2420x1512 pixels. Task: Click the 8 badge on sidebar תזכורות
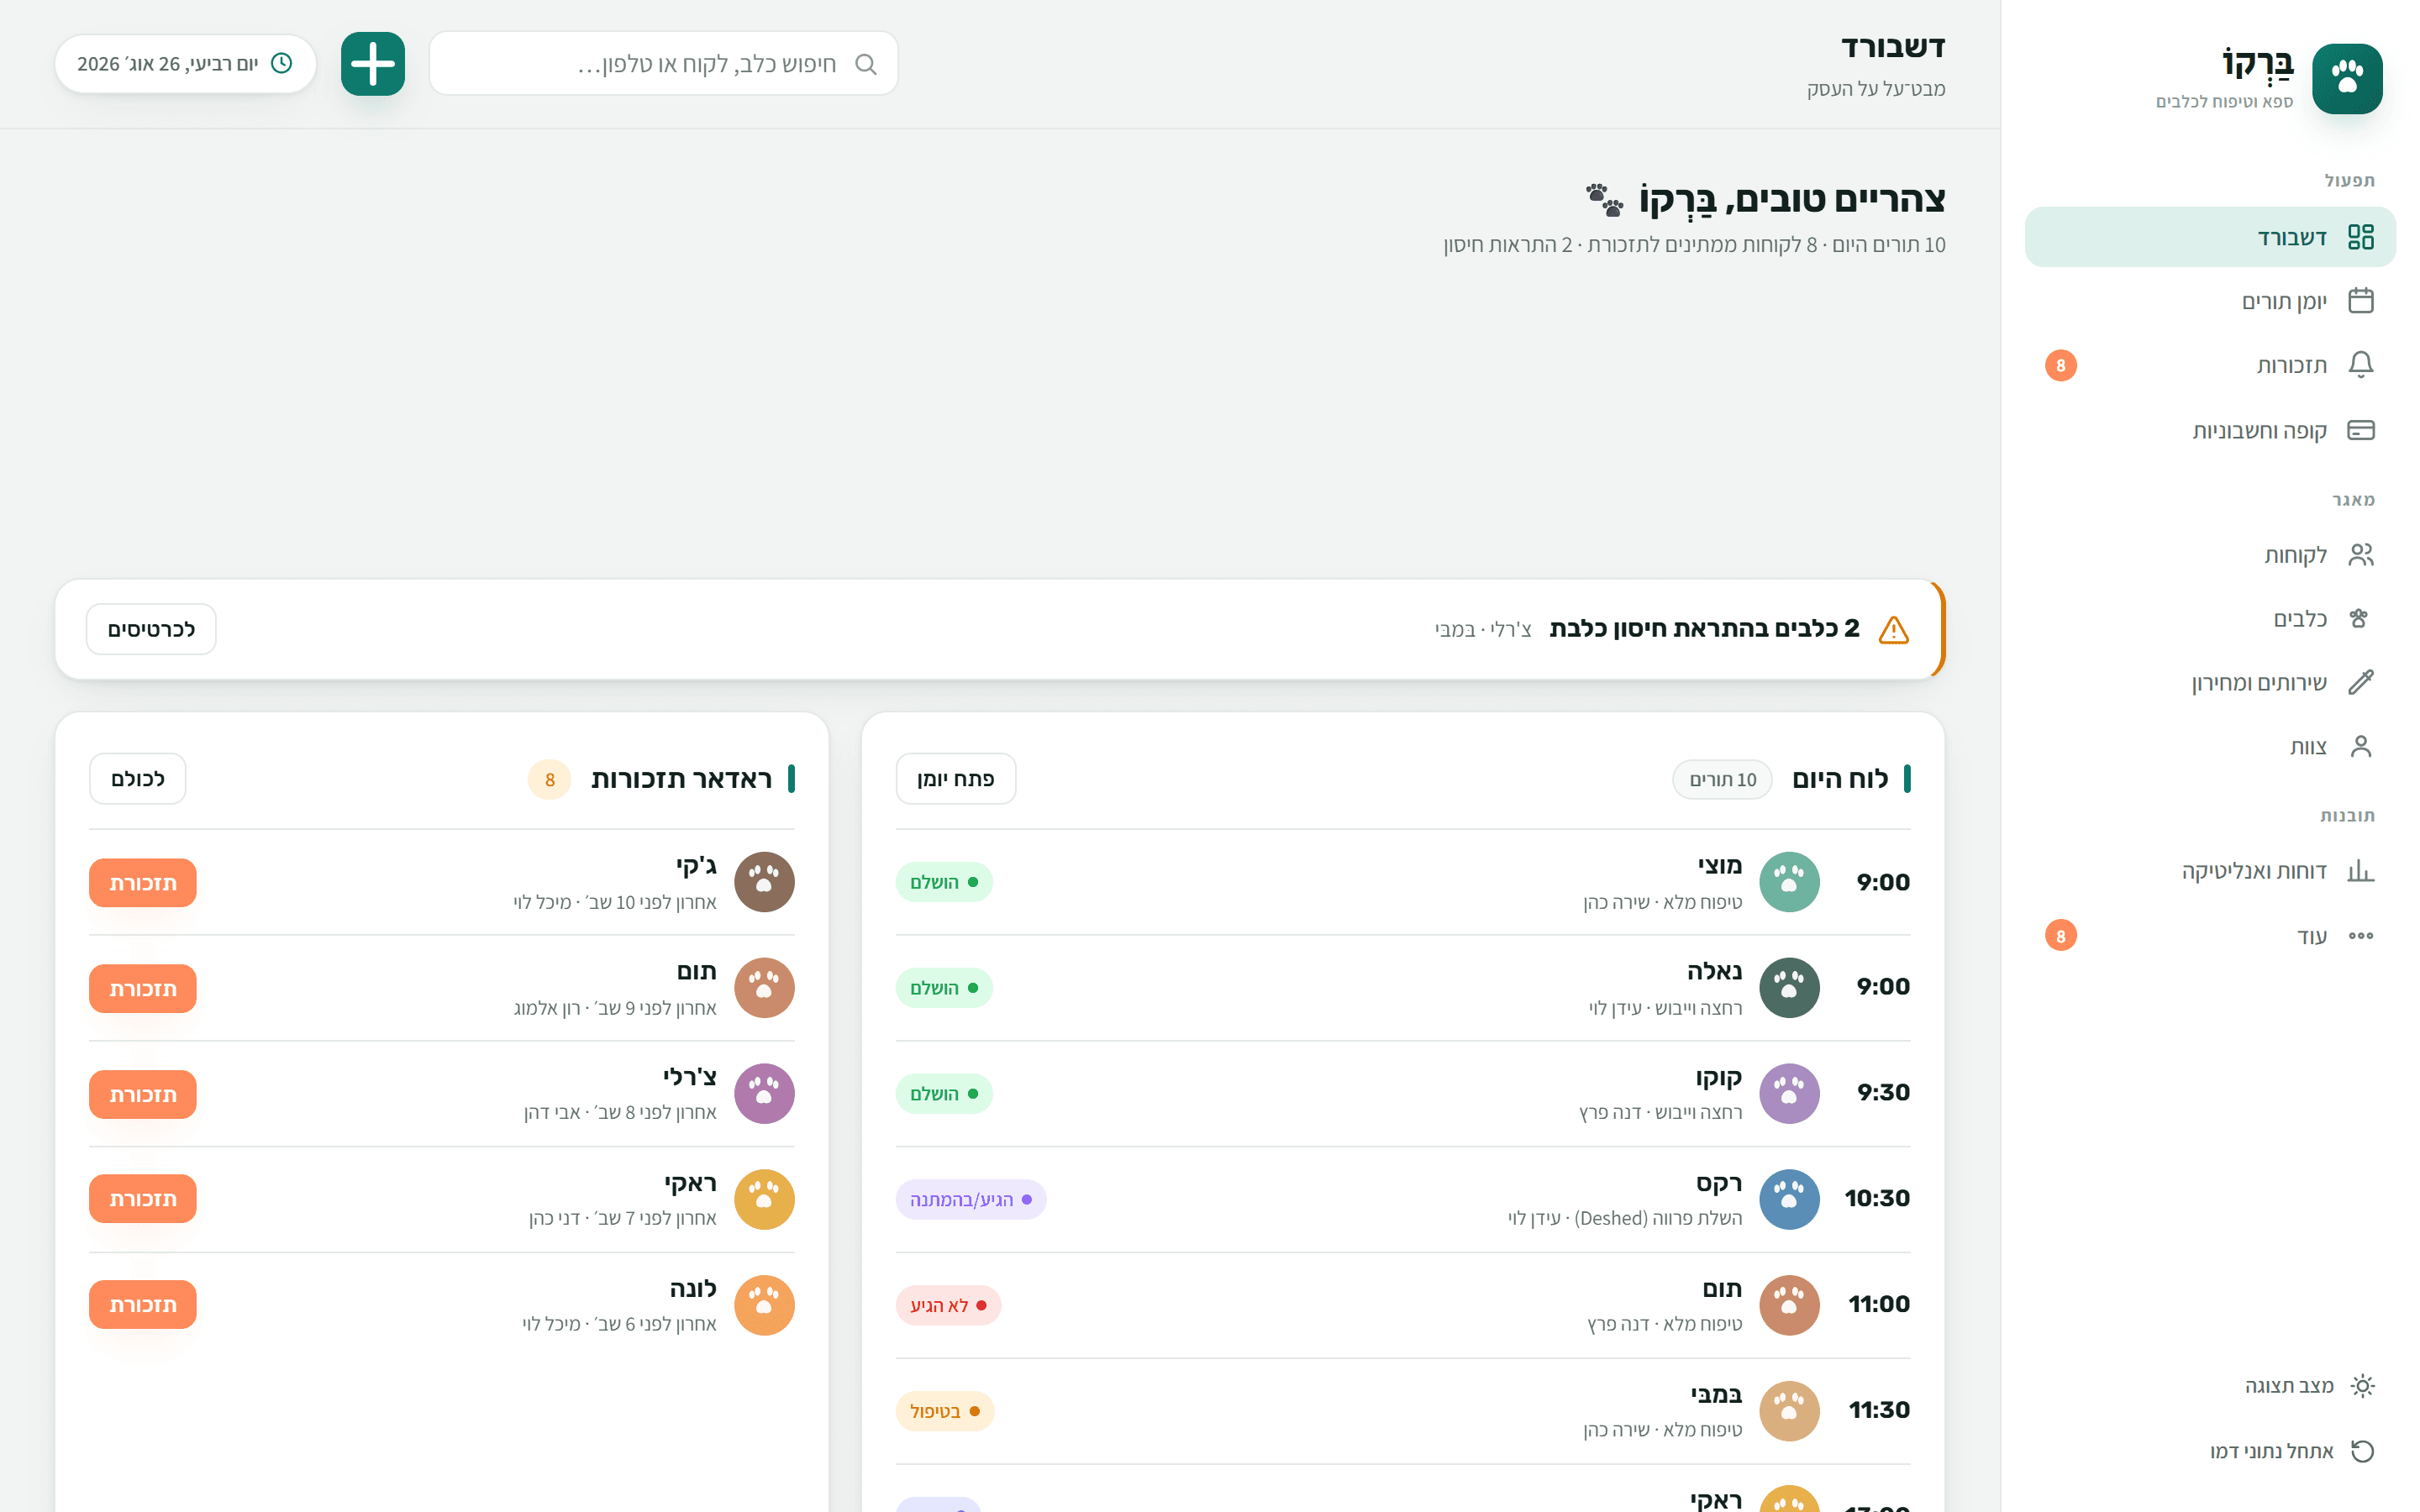pyautogui.click(x=2060, y=366)
